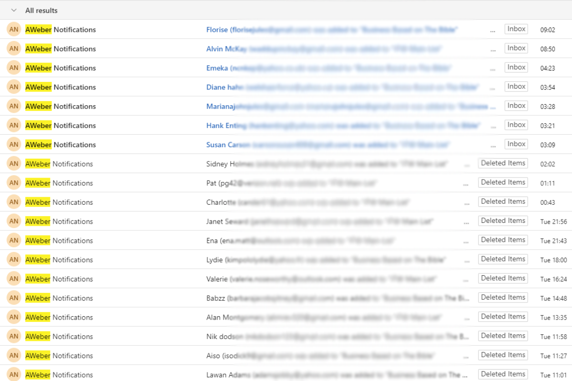This screenshot has height=381, width=572.
Task: Open the email starting with Babzz
Action: pos(286,298)
